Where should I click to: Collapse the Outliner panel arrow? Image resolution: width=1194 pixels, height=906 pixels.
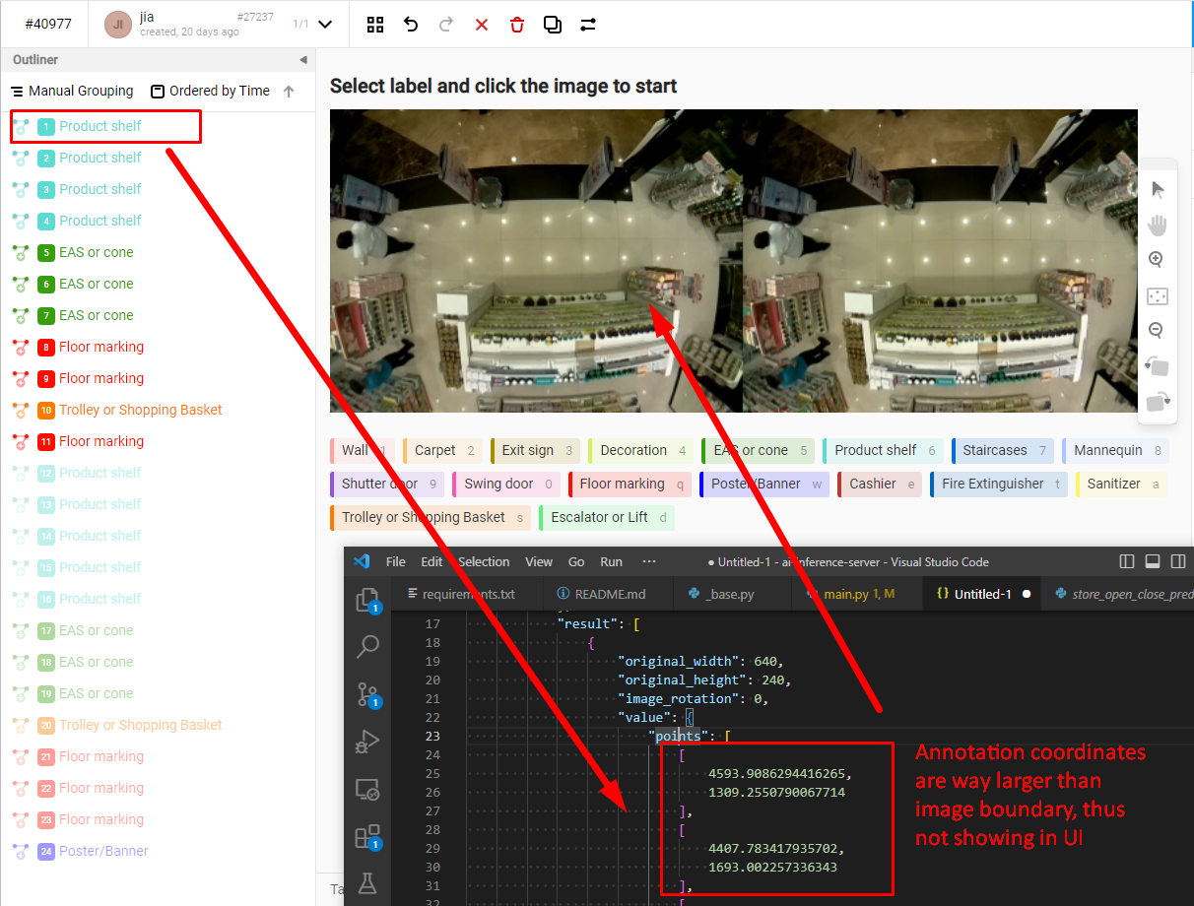pos(303,60)
